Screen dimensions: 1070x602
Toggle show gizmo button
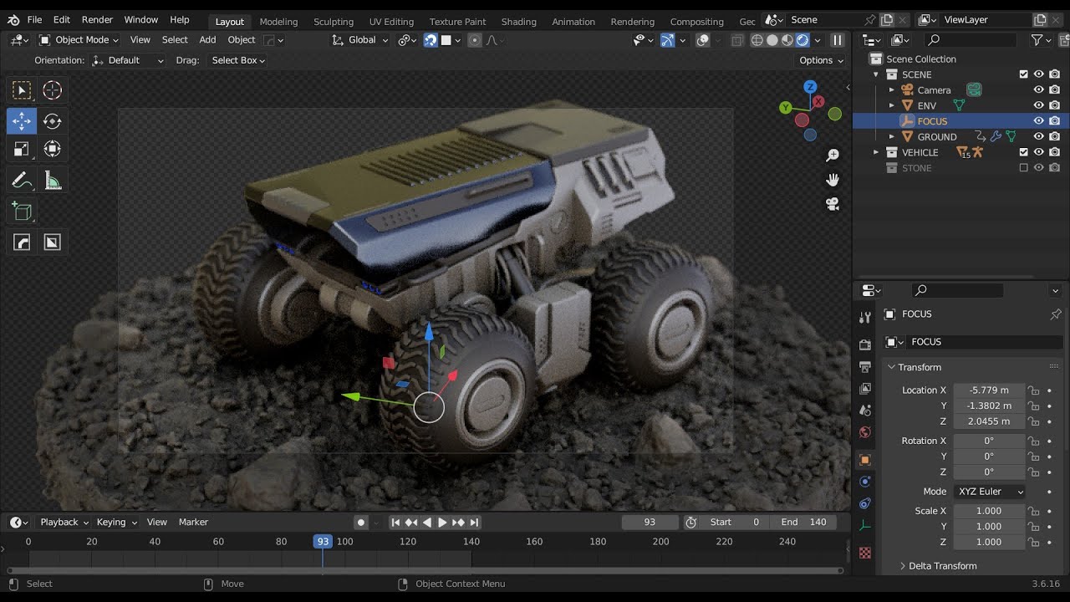point(667,40)
